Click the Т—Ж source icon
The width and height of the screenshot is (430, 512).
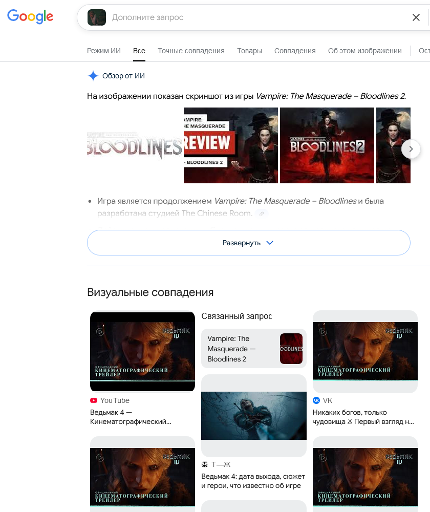pos(205,464)
